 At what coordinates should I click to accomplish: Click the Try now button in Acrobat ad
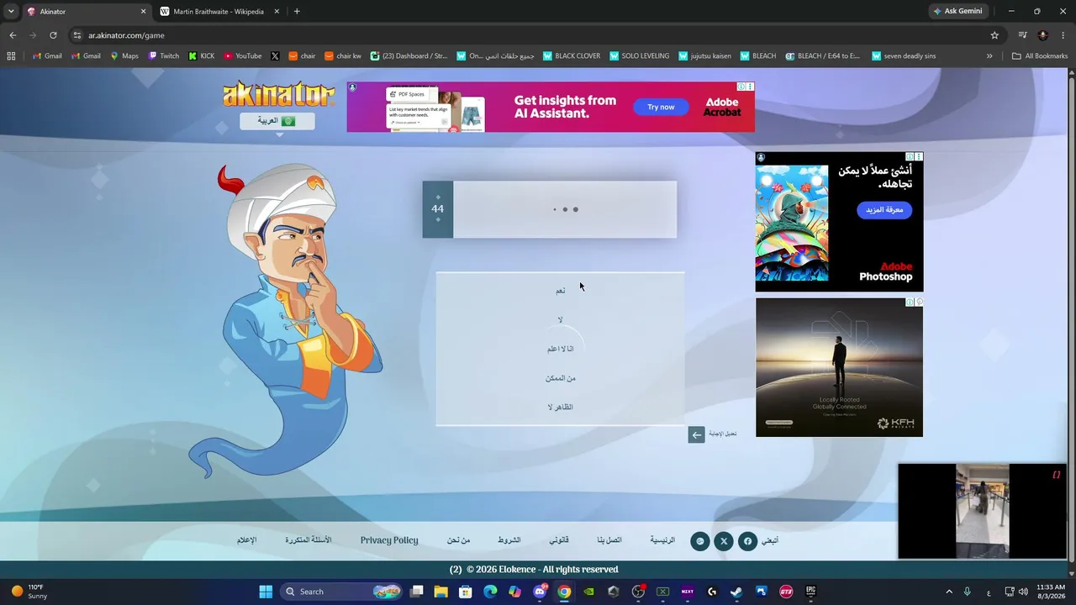click(661, 107)
